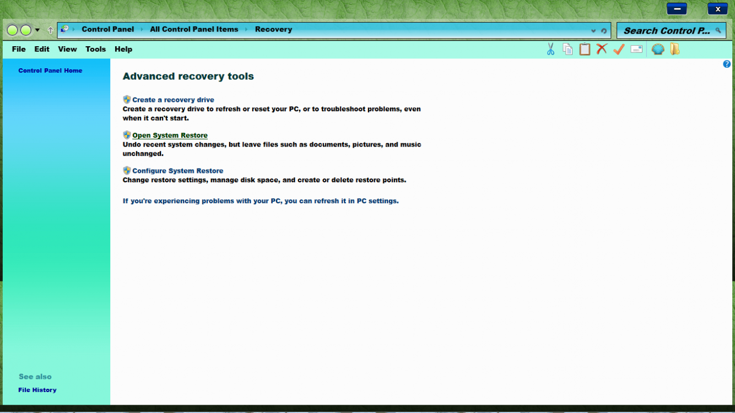Click the envelope Email toolbar icon
This screenshot has width=735, height=413.
pyautogui.click(x=636, y=49)
